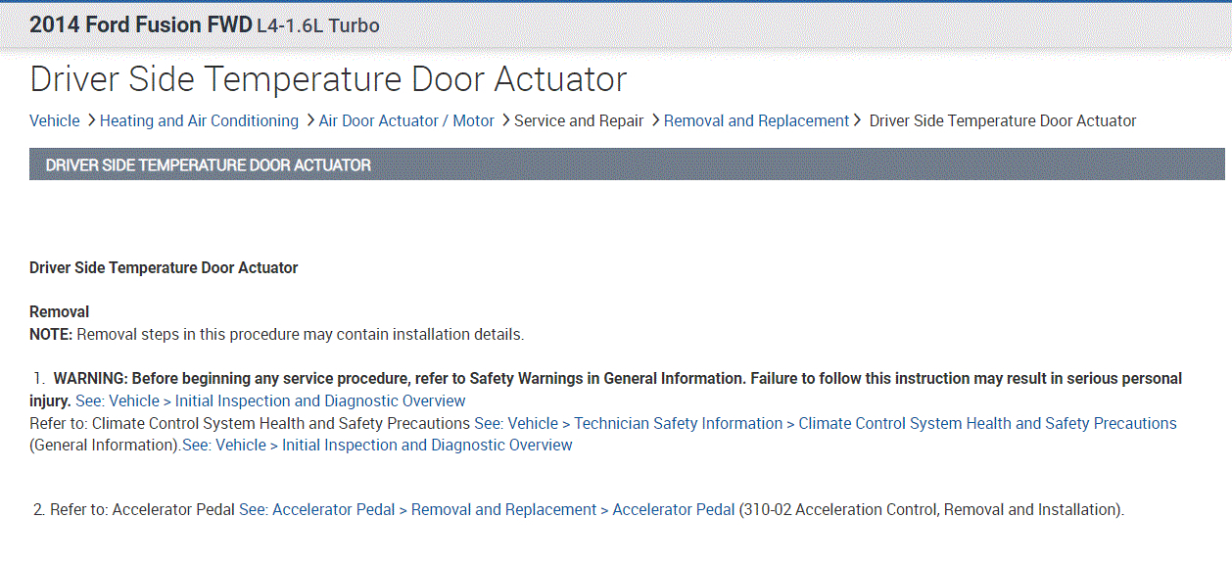Image resolution: width=1232 pixels, height=565 pixels.
Task: Click the large Driver Side Temperature Door Actuator heading
Action: click(x=328, y=78)
